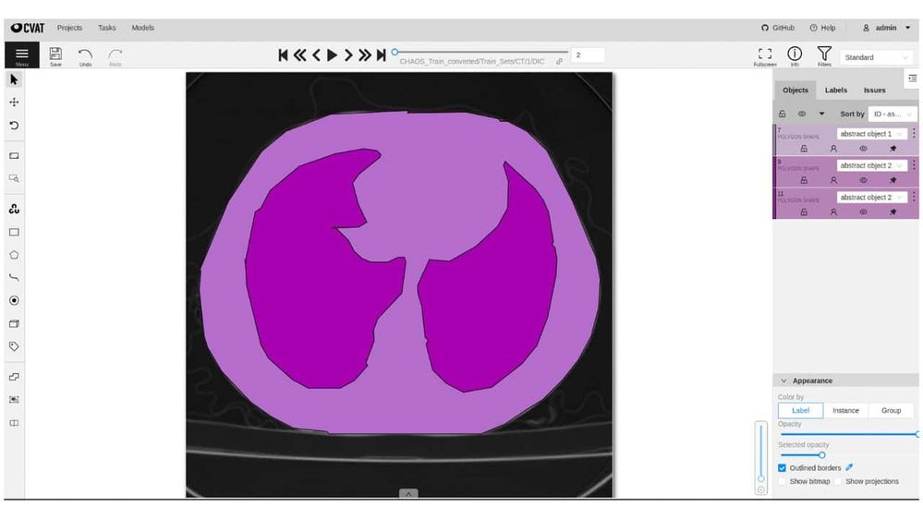
Task: Play the frame sequence
Action: tap(332, 54)
